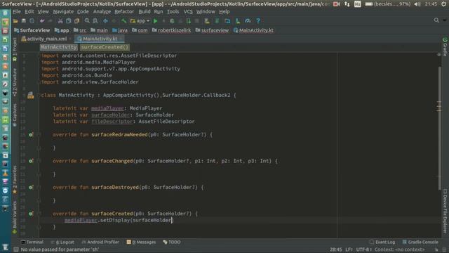Open the Terminal tool window

tap(32, 242)
